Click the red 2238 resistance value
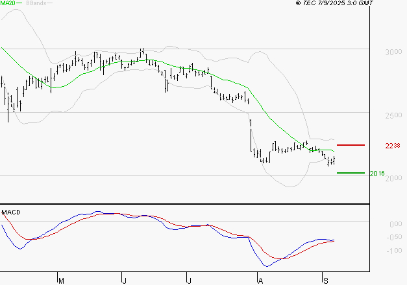Screen dimensions: 407x285 [393, 146]
